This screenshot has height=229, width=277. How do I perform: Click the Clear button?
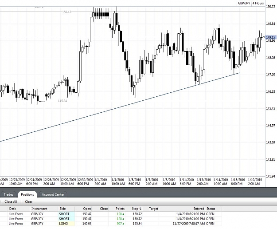click(29, 201)
